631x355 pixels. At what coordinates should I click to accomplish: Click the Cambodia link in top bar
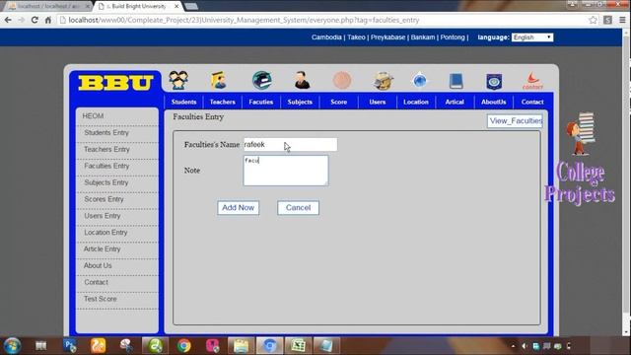(326, 37)
